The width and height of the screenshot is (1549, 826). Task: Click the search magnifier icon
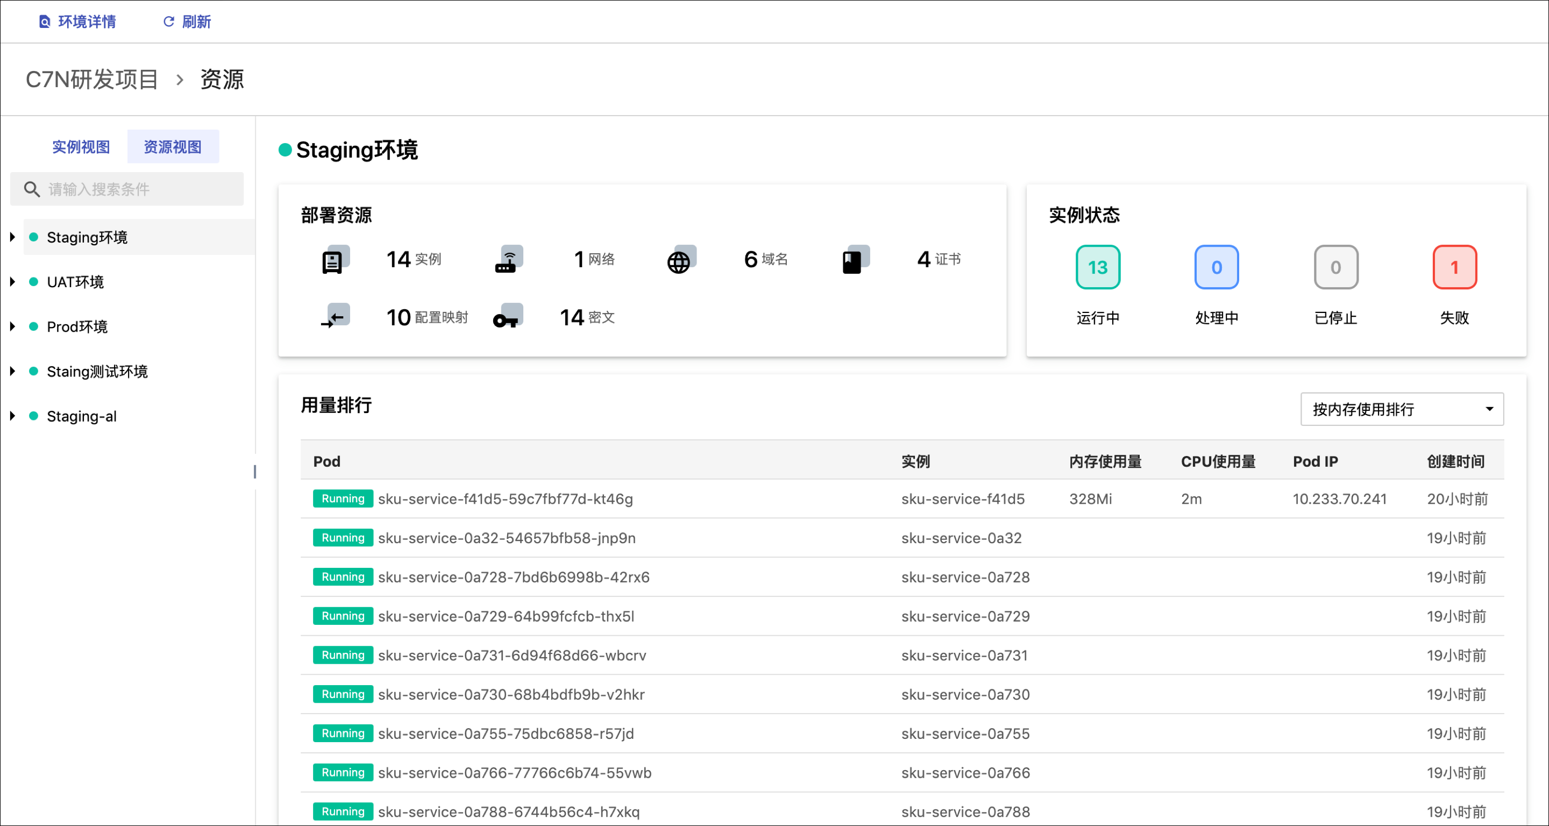tap(32, 189)
